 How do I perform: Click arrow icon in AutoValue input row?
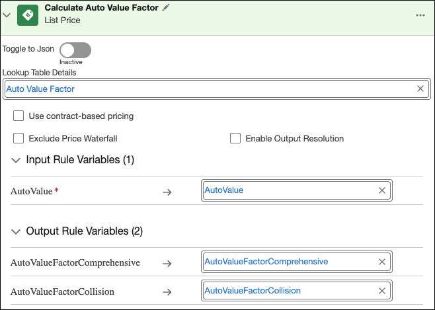[x=167, y=192]
